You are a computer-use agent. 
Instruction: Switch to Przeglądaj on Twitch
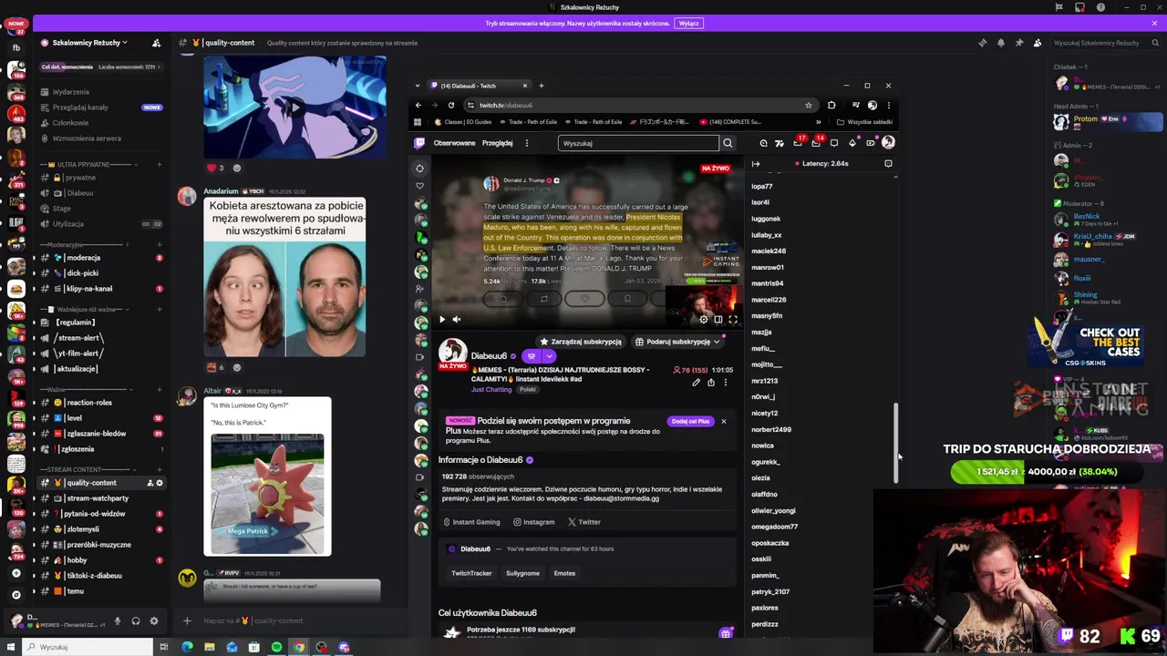tap(497, 143)
